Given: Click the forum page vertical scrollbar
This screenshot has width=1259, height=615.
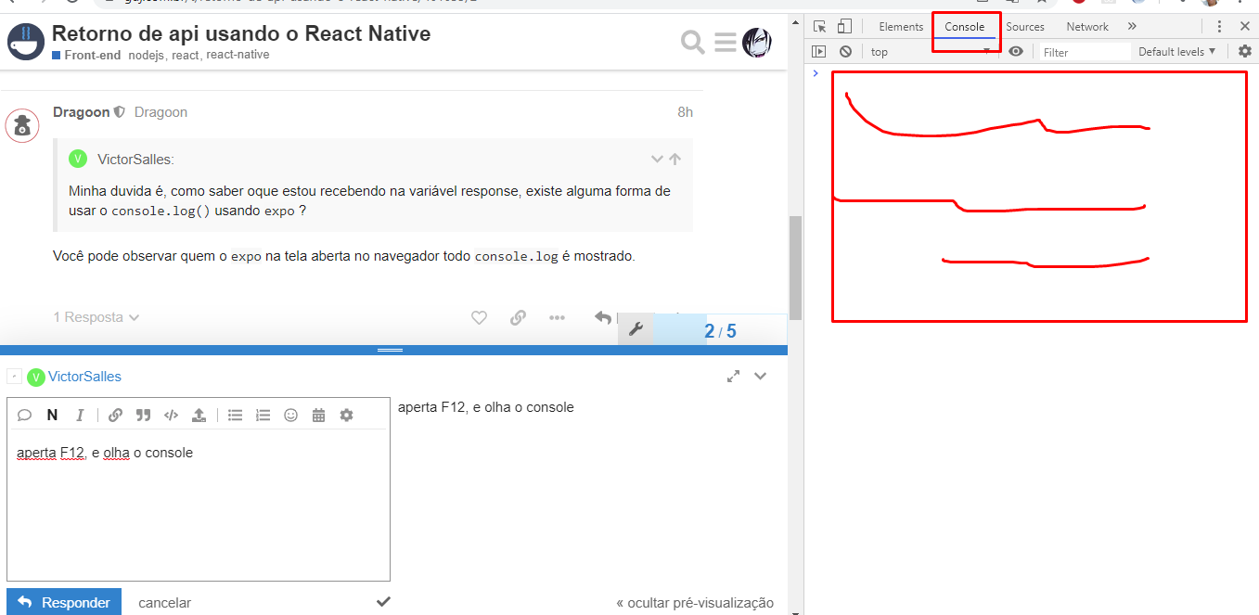Looking at the screenshot, I should pyautogui.click(x=795, y=268).
